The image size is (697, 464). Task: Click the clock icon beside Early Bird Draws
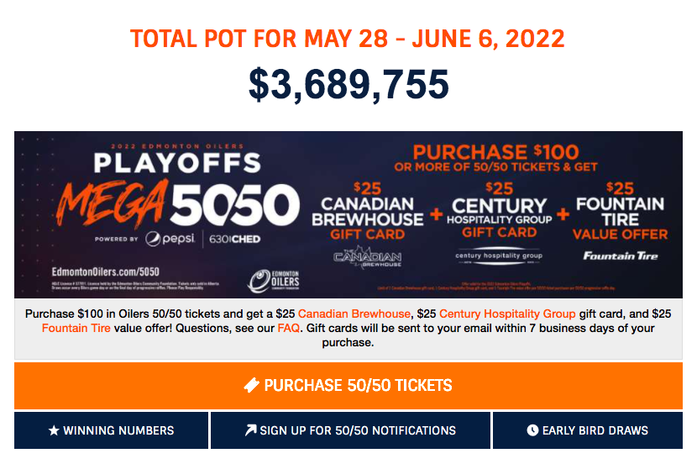532,430
